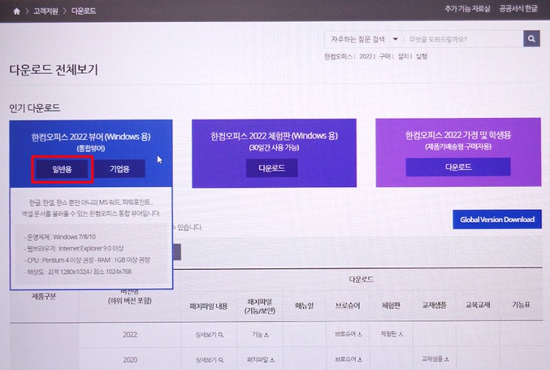Click 매뉴얼 column header
Viewport: 550px width, 370px height.
pyautogui.click(x=304, y=306)
